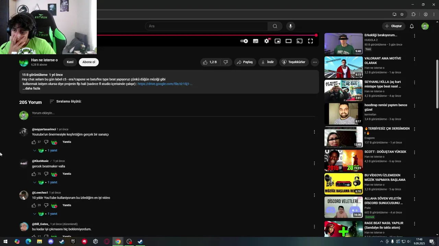This screenshot has height=246, width=439.
Task: Open the clock showing 17:48
Action: 419,242
